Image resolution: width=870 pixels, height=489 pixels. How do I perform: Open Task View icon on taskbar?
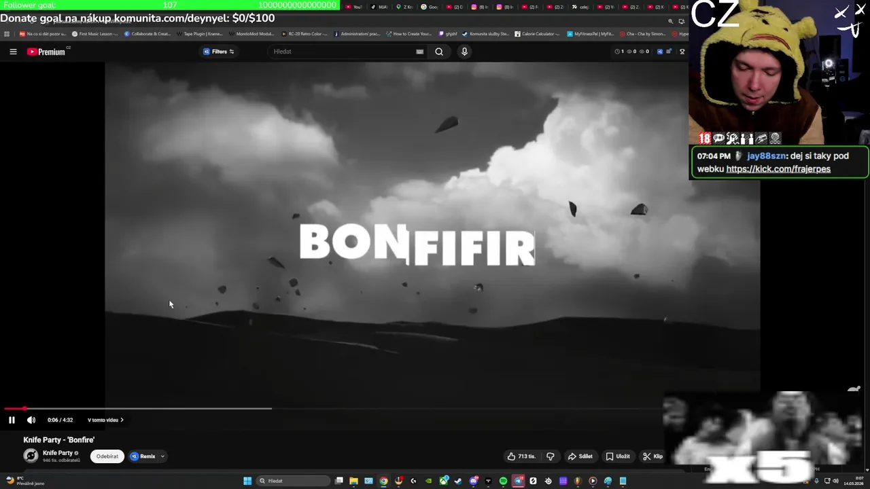[x=338, y=481]
